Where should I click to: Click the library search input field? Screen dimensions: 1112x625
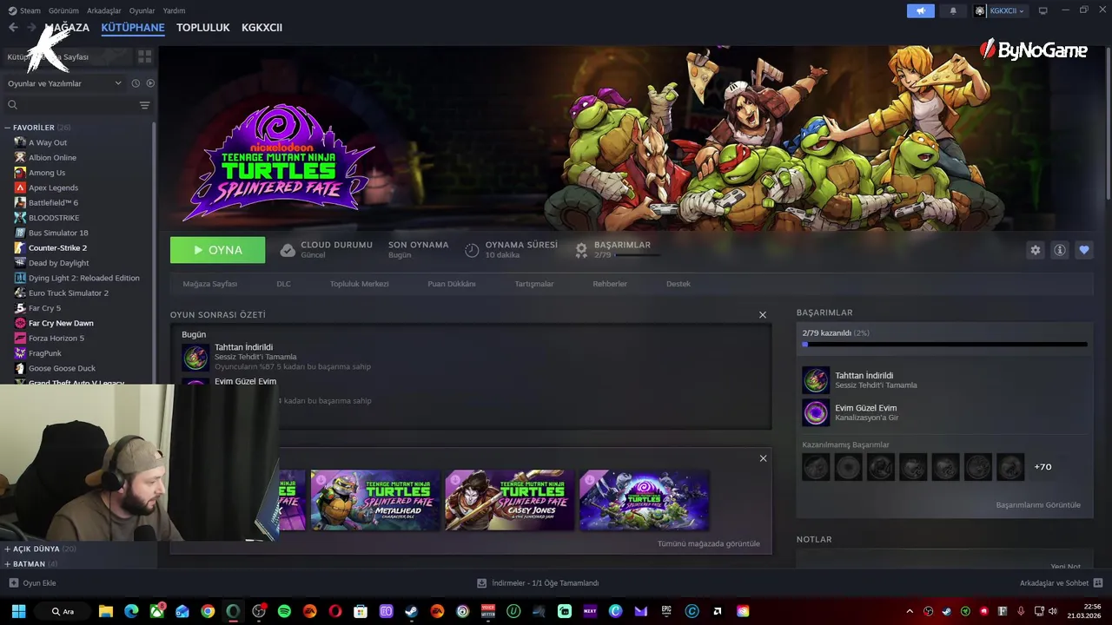76,105
